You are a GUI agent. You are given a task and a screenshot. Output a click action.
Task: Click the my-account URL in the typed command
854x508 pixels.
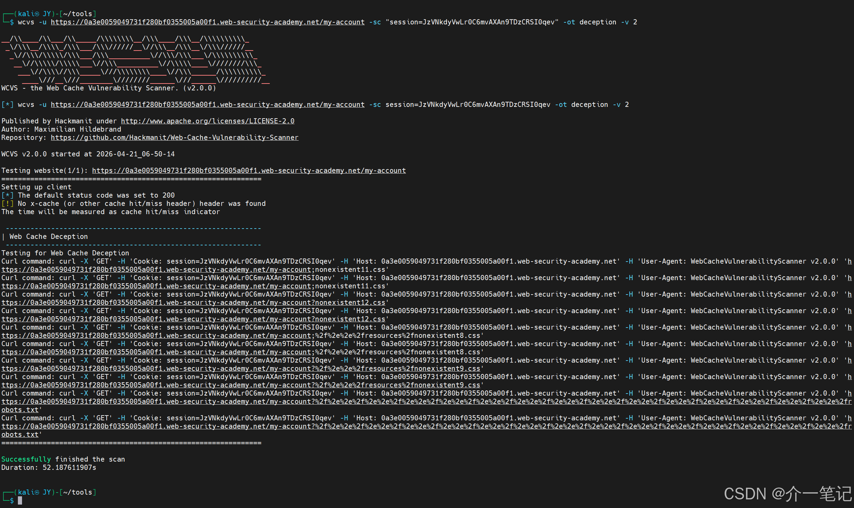(x=207, y=22)
